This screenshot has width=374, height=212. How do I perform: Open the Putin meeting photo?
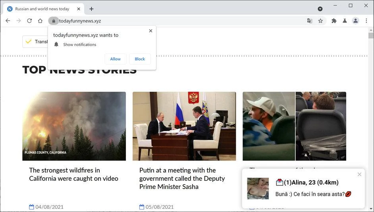184,126
